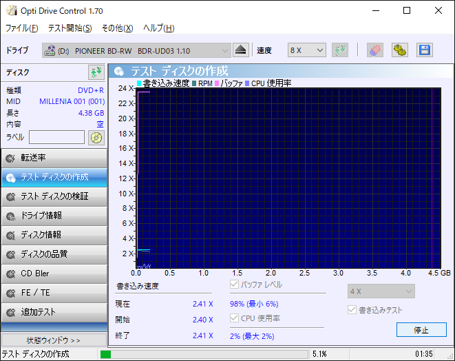Click the 2% (最大 2%) CPU value
The image size is (455, 361).
[252, 336]
